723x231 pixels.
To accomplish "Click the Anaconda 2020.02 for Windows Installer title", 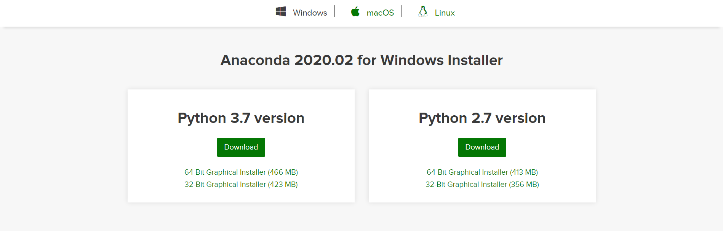I will [x=361, y=60].
